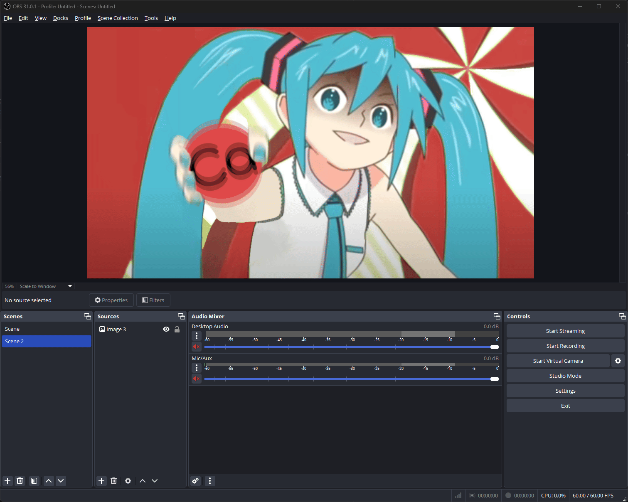Unmute Desktop Audio speaker icon

tap(196, 347)
